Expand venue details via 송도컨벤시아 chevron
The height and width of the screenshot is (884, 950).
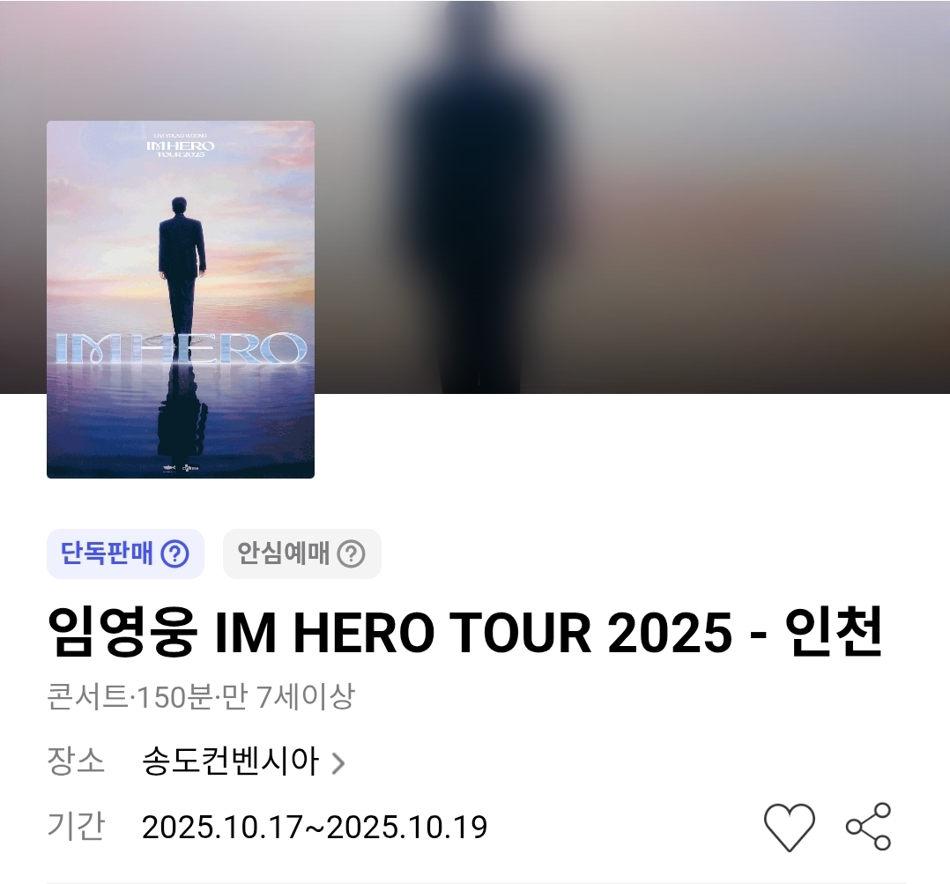coord(338,763)
